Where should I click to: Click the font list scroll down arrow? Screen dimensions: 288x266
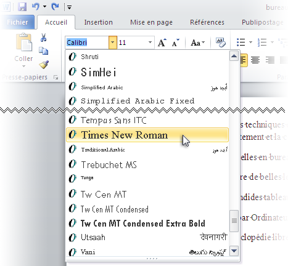[234, 251]
